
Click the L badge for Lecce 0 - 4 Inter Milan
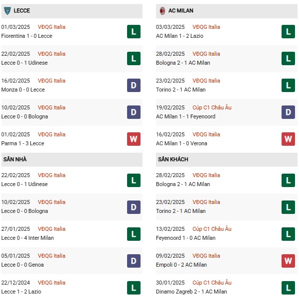click(134, 234)
